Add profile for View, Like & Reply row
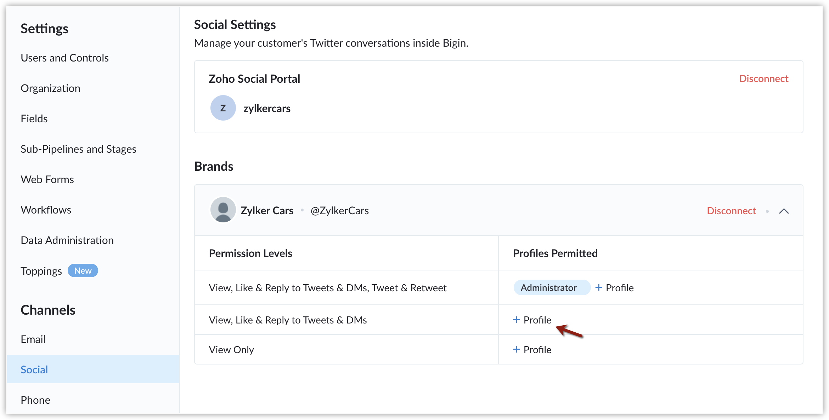This screenshot has width=829, height=420. [532, 320]
